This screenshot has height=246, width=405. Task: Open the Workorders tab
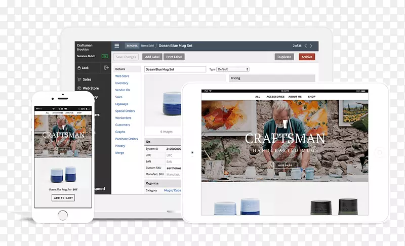[x=123, y=118]
